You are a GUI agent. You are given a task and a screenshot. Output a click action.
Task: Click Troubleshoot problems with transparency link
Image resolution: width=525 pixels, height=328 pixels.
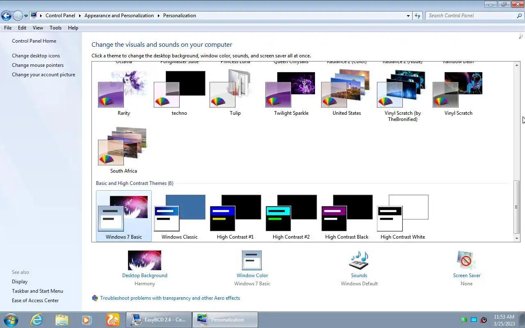click(x=170, y=298)
